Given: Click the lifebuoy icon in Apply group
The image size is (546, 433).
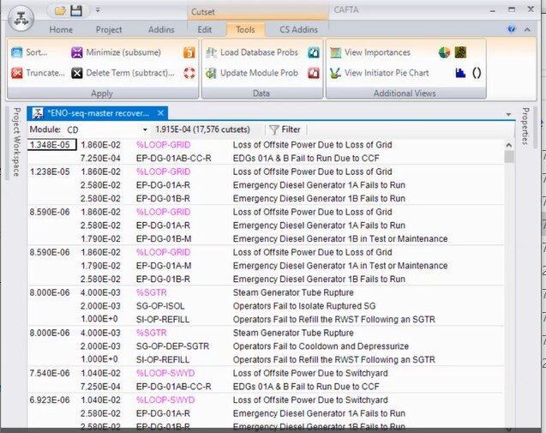Looking at the screenshot, I should pyautogui.click(x=189, y=73).
